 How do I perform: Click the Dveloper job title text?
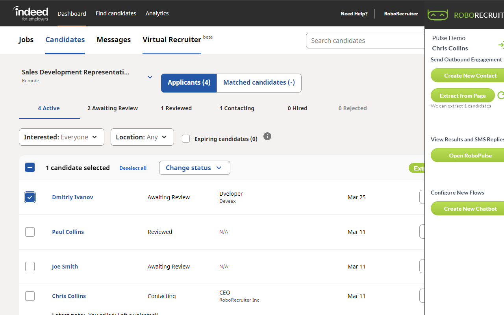pyautogui.click(x=231, y=194)
